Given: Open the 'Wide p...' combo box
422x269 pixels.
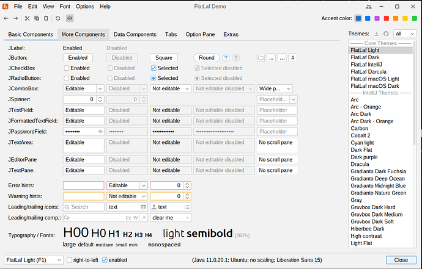Looking at the screenshot, I should pyautogui.click(x=275, y=88).
